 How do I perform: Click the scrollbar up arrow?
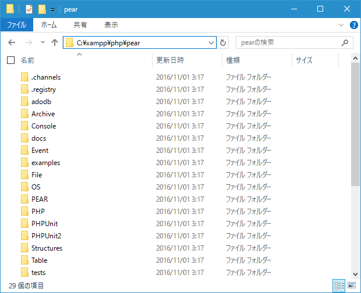(x=355, y=58)
